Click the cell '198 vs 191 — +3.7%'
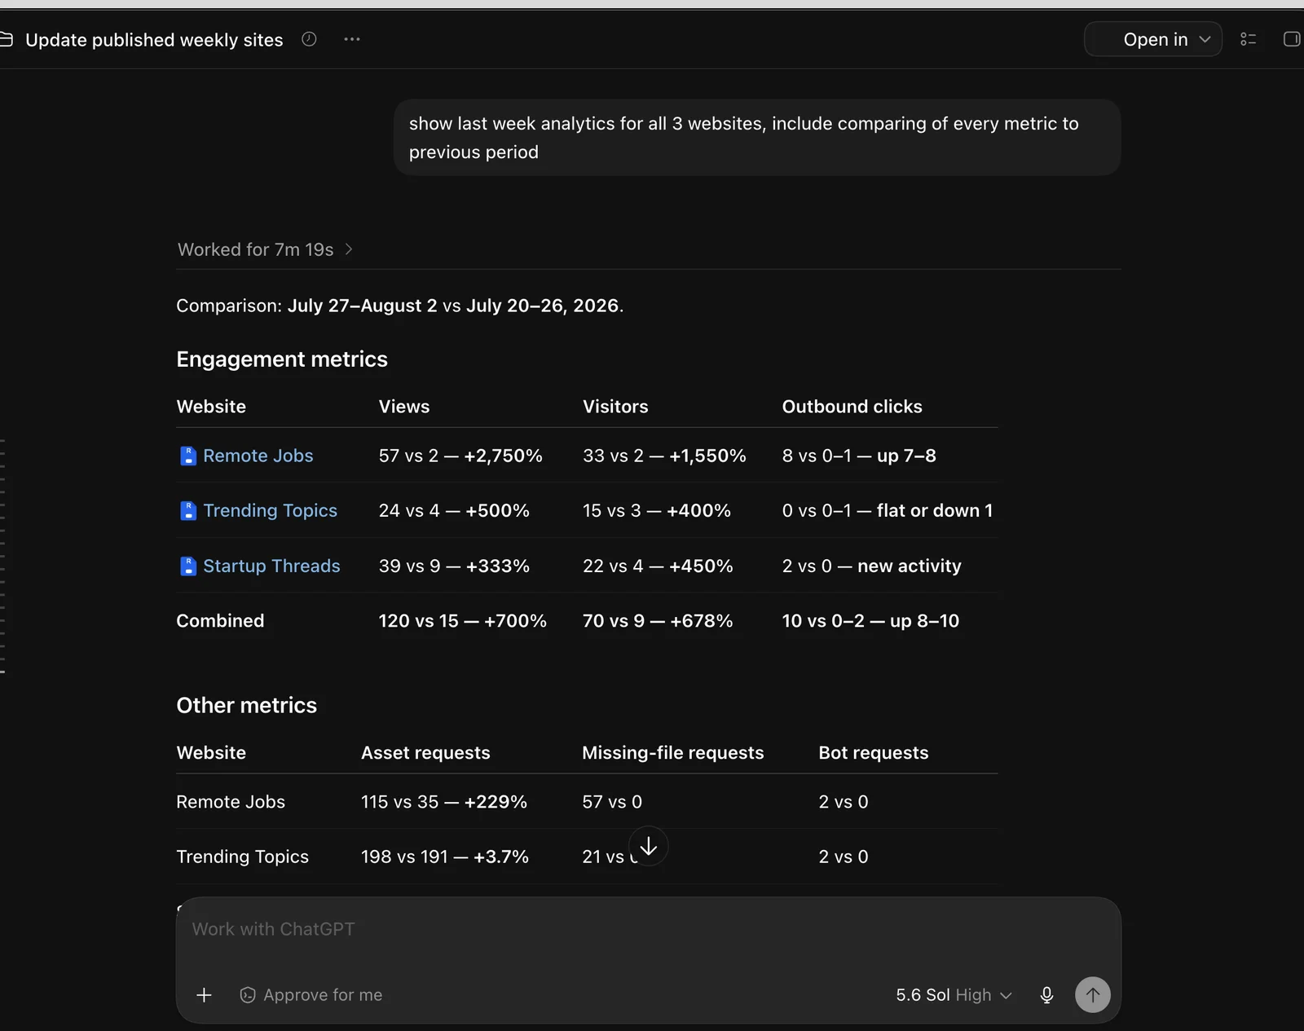Viewport: 1304px width, 1031px height. (x=445, y=857)
